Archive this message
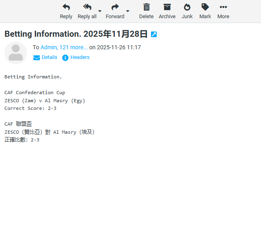This screenshot has height=240, width=261. 167,11
